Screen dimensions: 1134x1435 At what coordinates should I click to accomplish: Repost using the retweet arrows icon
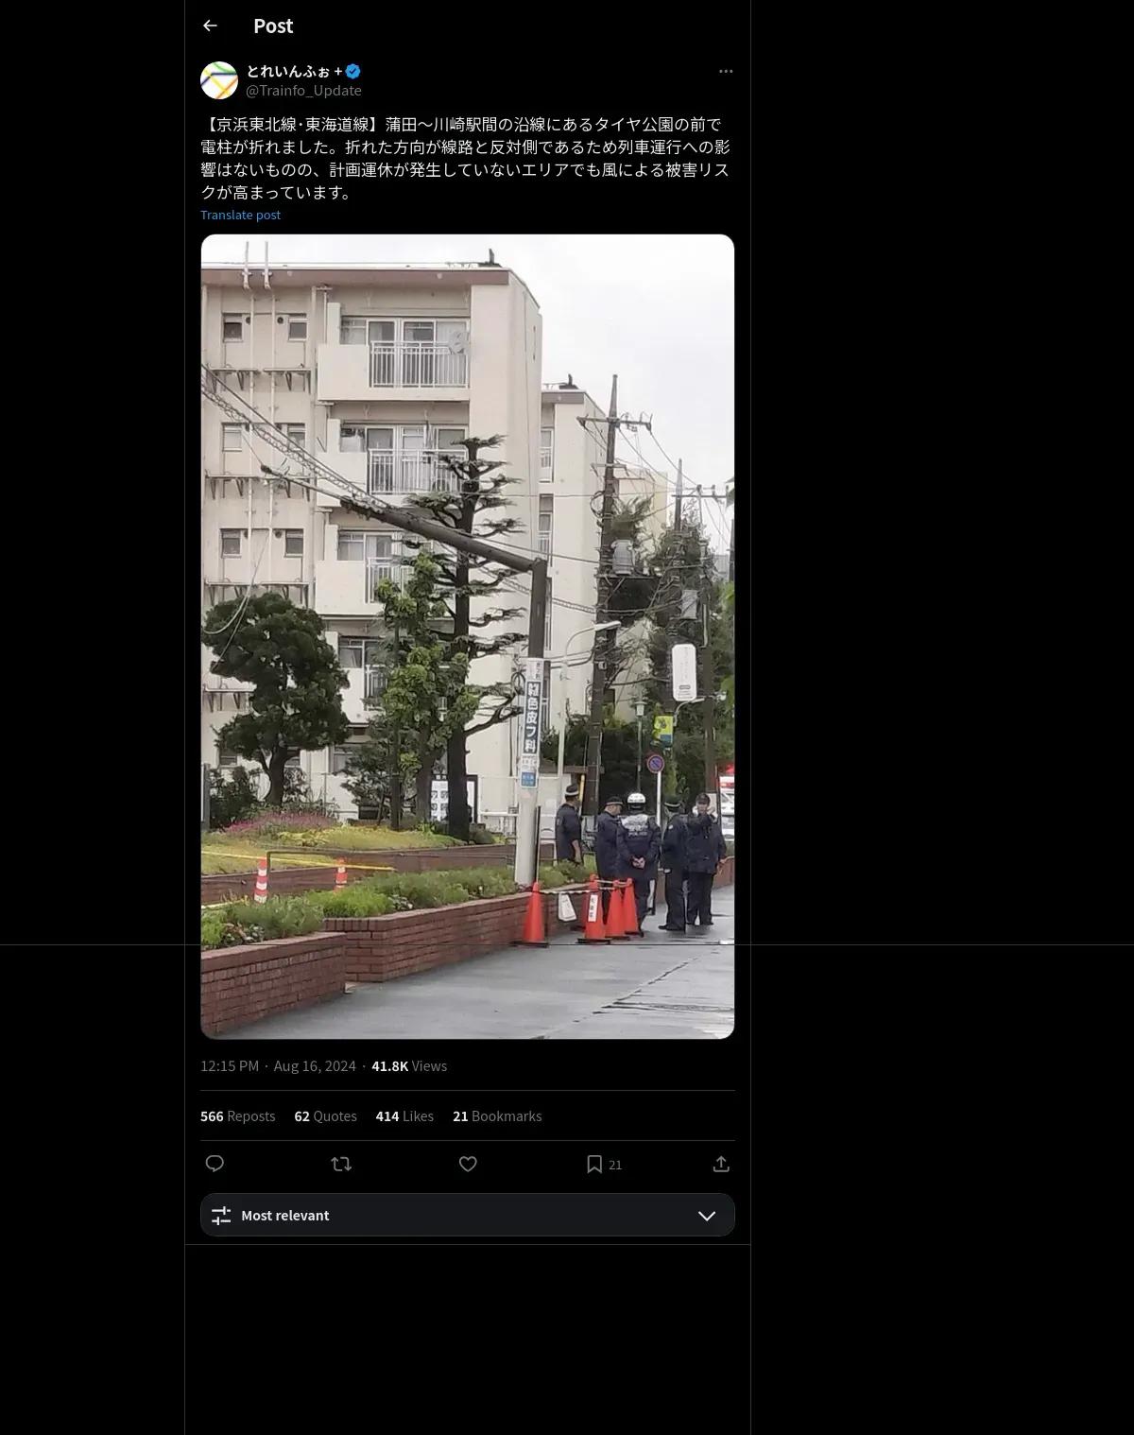pos(341,1164)
